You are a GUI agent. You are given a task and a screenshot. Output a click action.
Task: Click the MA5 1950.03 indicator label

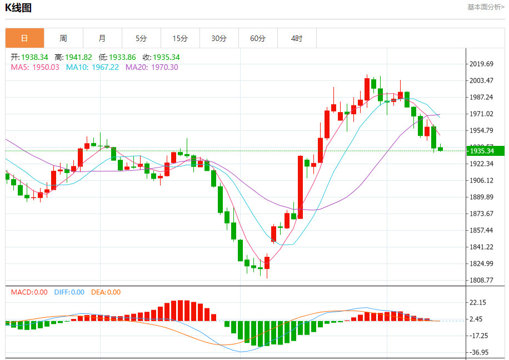tap(35, 67)
